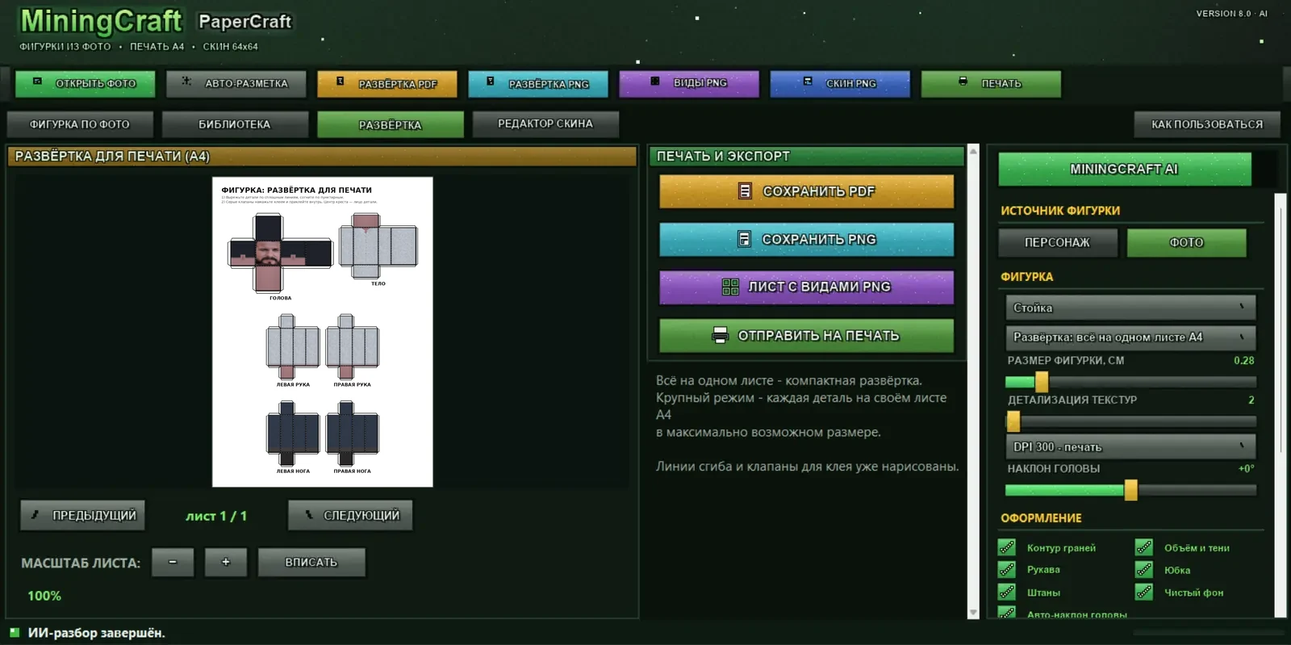
Task: Click the 'РАЗВЁРТКА ДЛЯ ПЕЧАТИ (A4)' panel header
Action: (x=322, y=156)
